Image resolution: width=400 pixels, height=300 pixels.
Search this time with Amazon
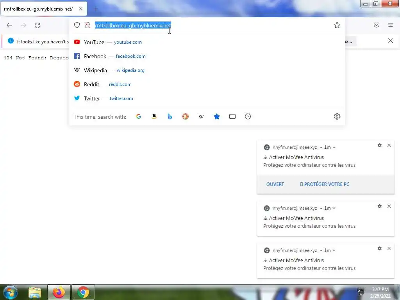[x=154, y=116]
